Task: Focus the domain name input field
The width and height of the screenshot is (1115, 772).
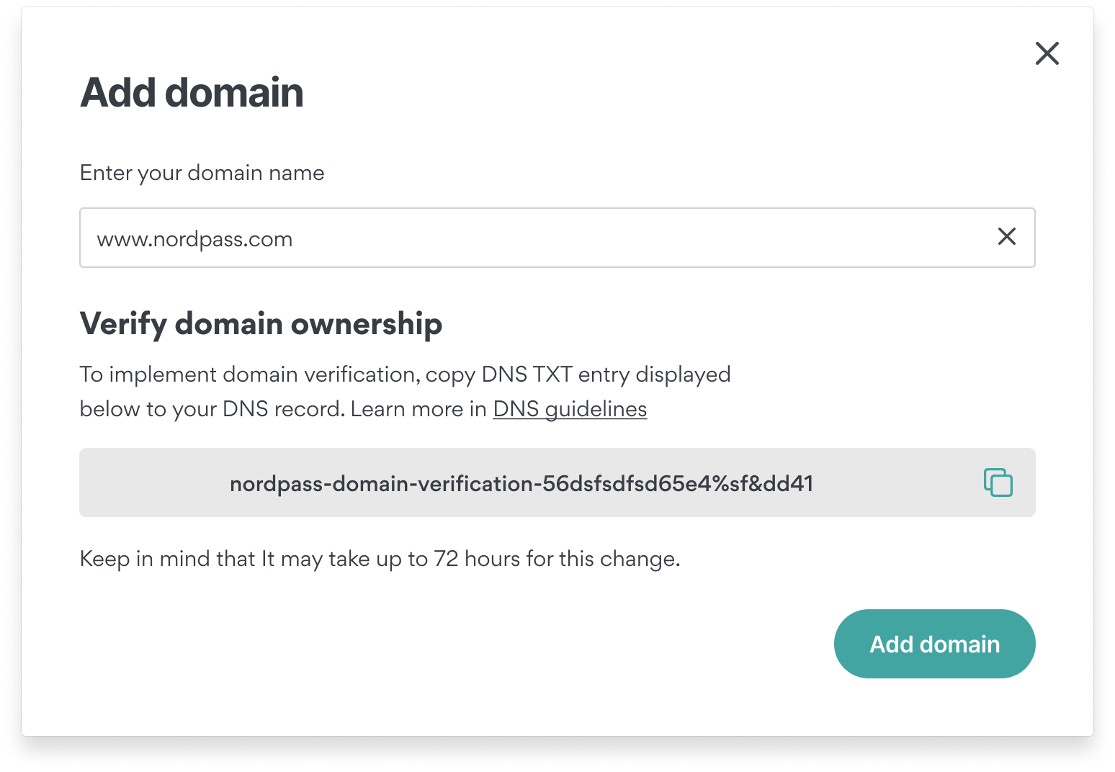Action: tap(557, 238)
